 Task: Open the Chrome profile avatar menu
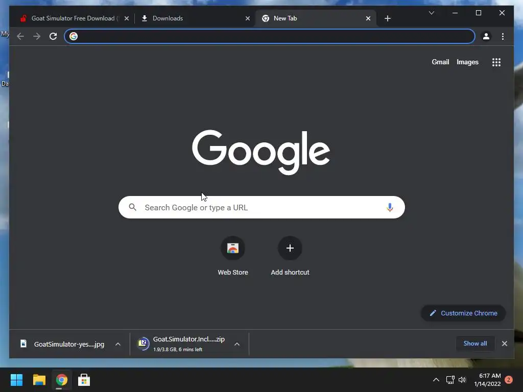tap(486, 36)
